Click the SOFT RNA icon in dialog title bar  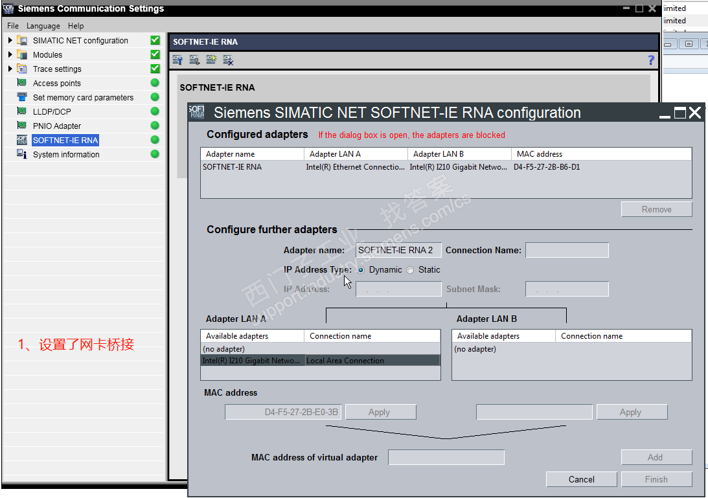click(197, 112)
